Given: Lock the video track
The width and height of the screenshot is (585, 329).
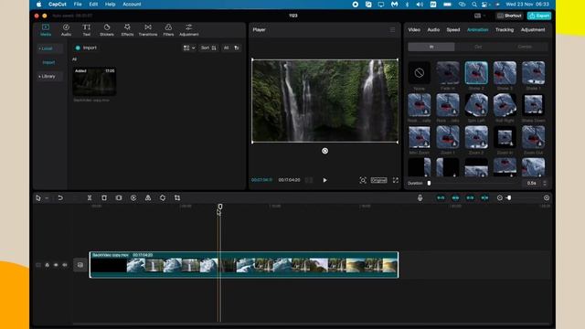Looking at the screenshot, I should coord(47,265).
